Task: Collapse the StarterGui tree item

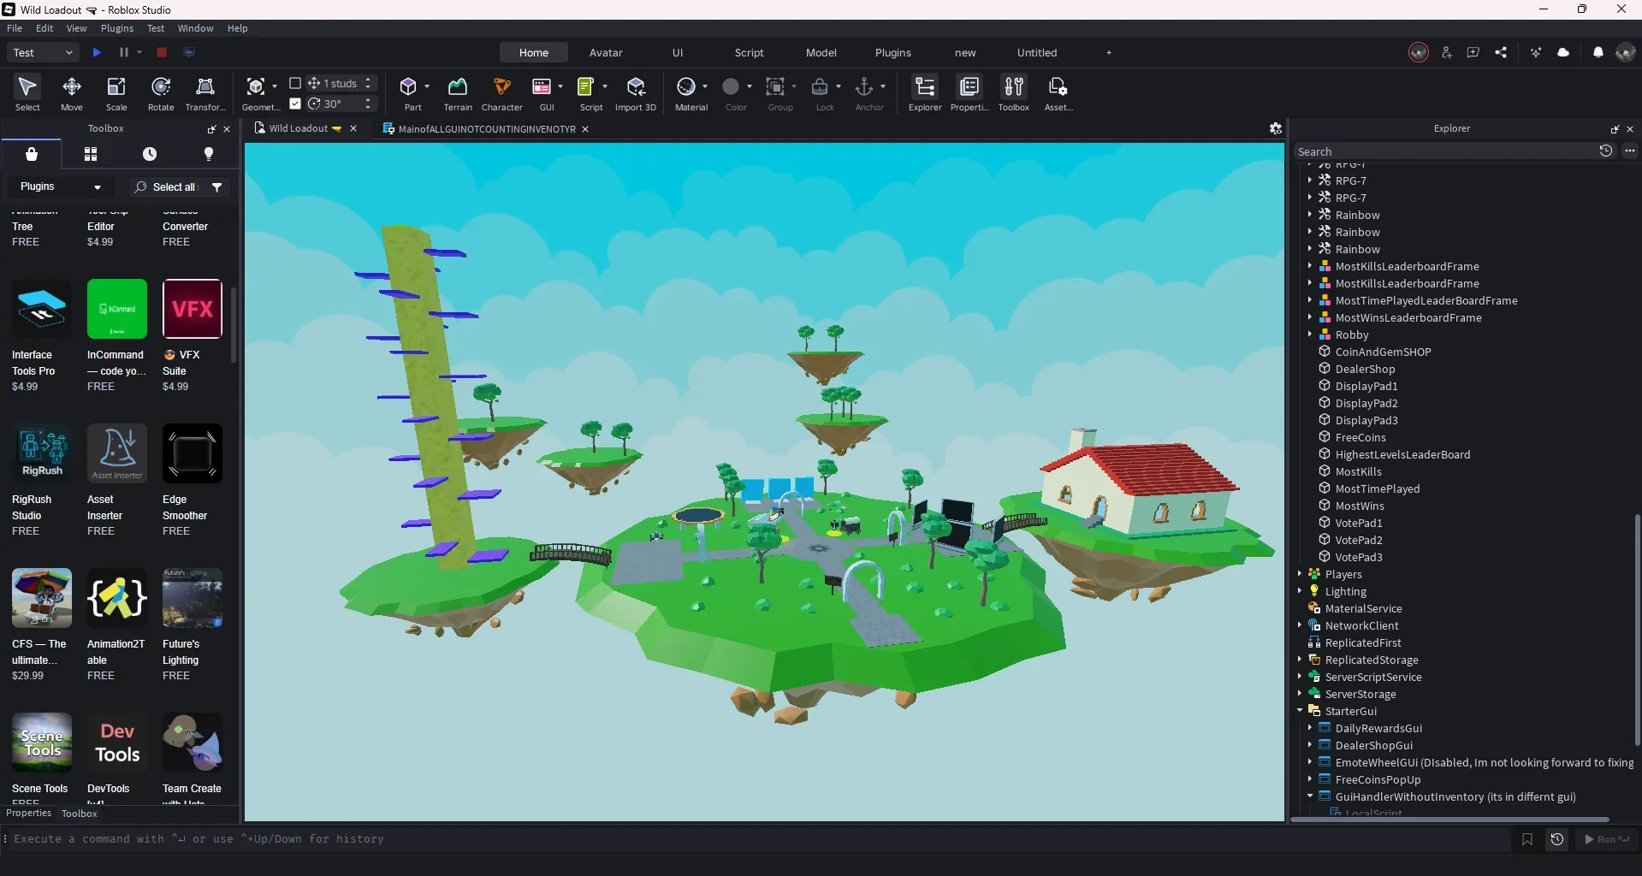Action: tap(1301, 711)
